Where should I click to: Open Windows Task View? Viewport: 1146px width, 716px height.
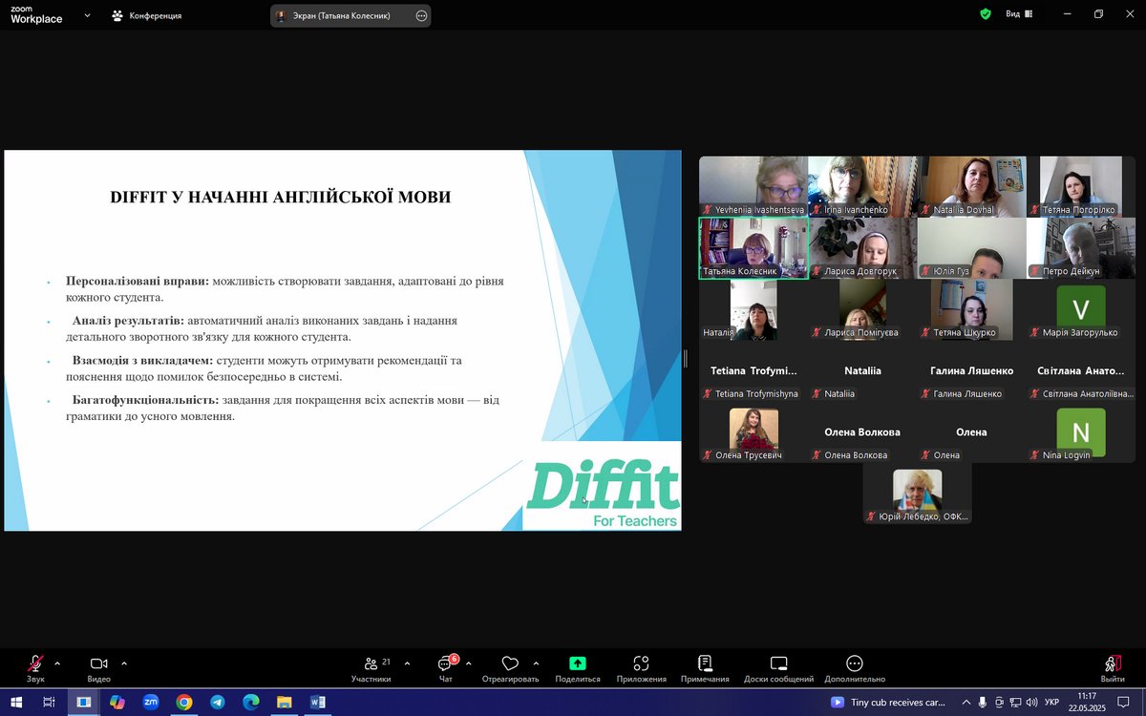50,703
